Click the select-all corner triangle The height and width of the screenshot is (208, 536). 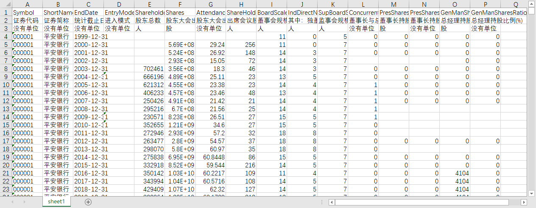pos(6,4)
